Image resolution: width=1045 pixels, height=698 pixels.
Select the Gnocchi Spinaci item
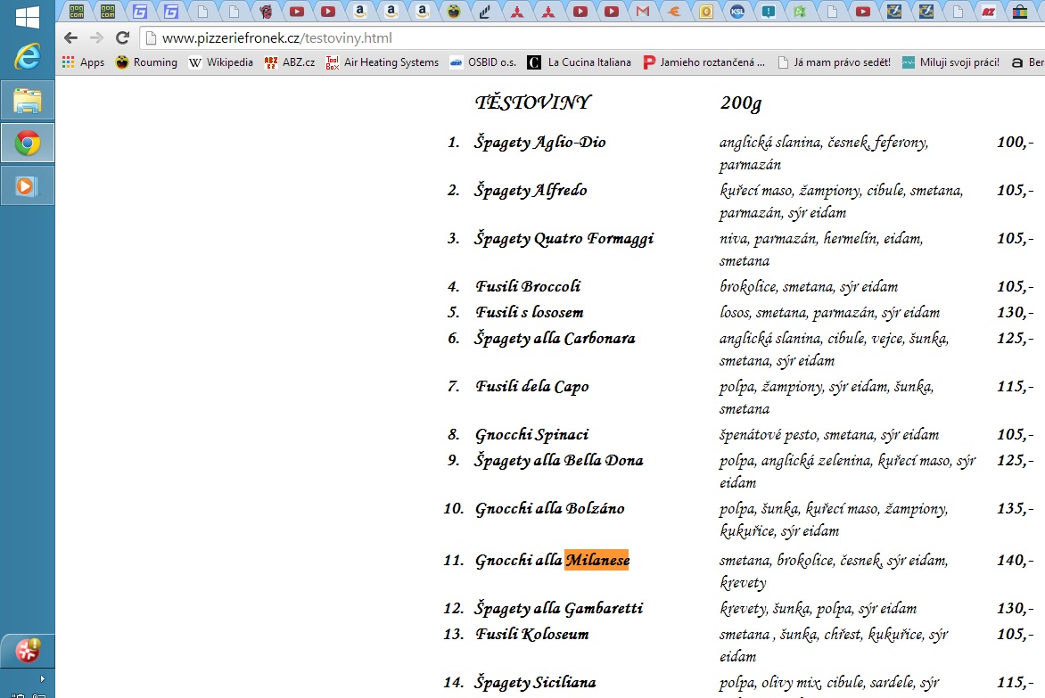pyautogui.click(x=531, y=434)
